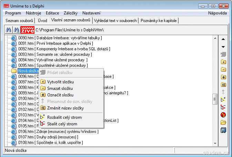Choose Smazat složku from context menu
Viewport: 232px width, 157px height.
(x=71, y=88)
